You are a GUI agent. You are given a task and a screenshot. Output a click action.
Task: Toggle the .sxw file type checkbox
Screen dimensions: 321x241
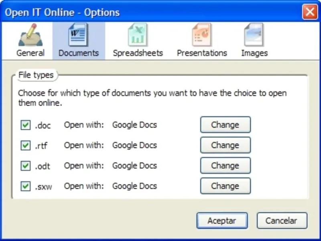pos(26,186)
